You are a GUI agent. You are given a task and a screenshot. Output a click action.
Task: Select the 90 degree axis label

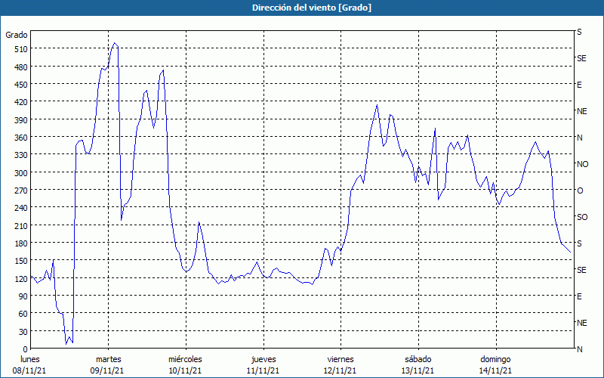23,296
